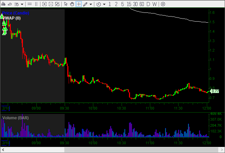Click the Volume (BAR) label

15,118
